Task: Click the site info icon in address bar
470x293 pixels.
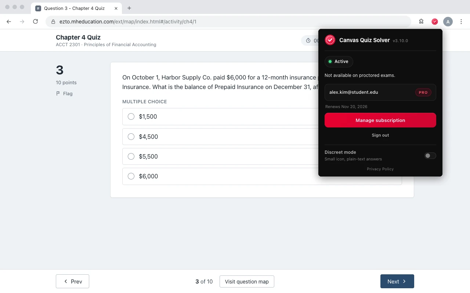Action: point(53,22)
